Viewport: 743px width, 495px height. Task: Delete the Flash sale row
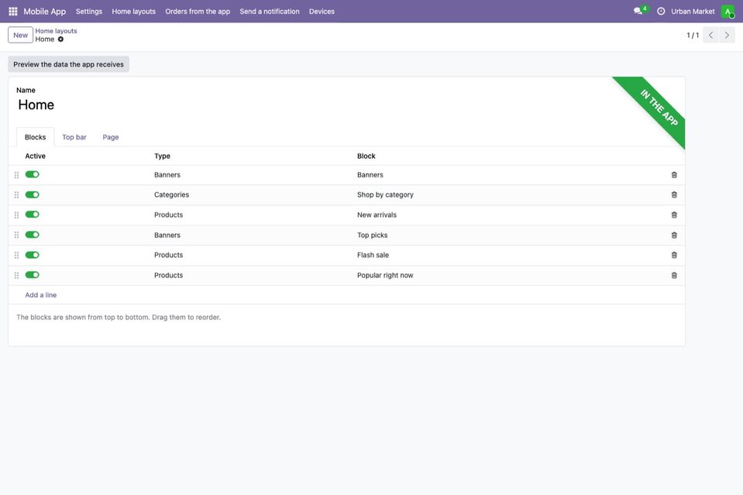(674, 255)
